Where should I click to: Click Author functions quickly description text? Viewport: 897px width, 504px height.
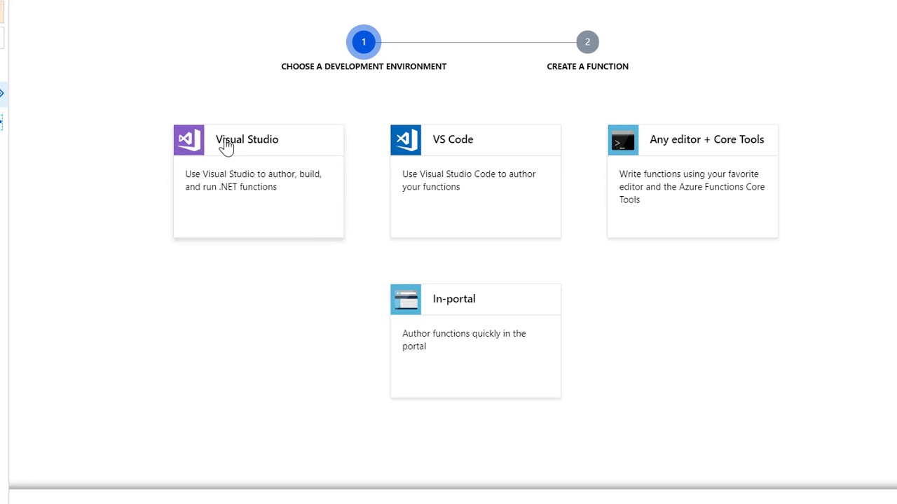click(x=464, y=339)
